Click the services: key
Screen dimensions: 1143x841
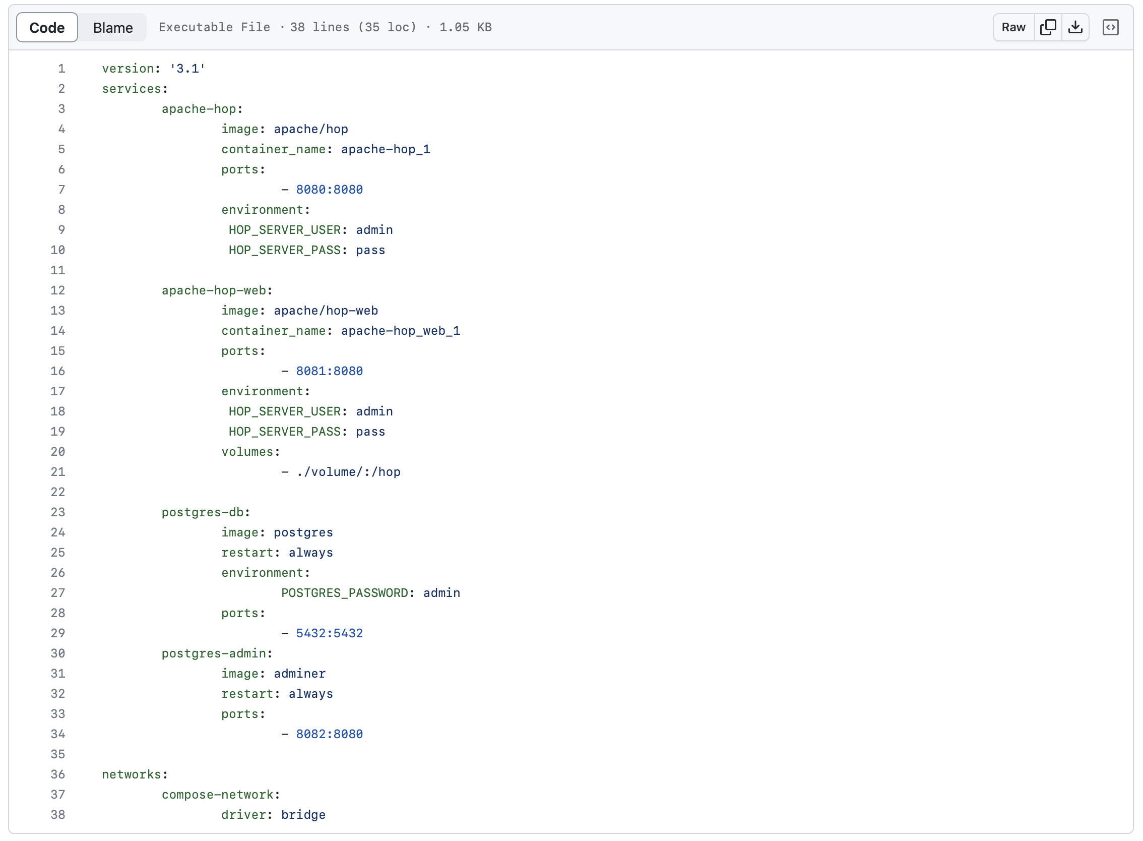coord(135,89)
